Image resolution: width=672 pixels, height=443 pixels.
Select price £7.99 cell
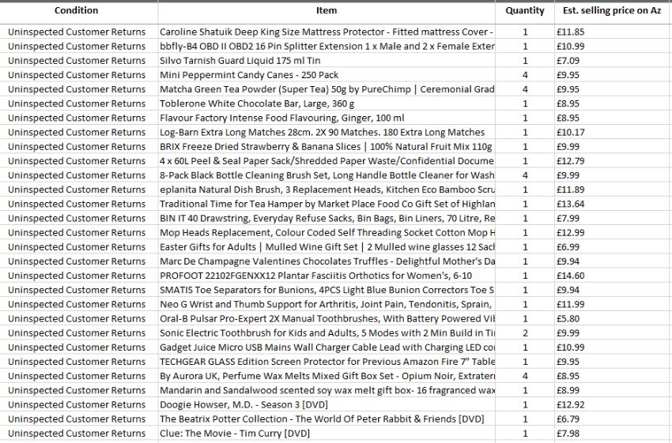click(613, 218)
